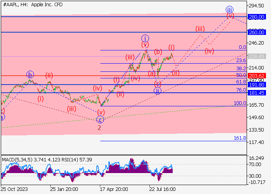Viewport: 271px width, 194px height.
Task: Select the Fibonacci 0.0 level label
Action: tap(242, 47)
